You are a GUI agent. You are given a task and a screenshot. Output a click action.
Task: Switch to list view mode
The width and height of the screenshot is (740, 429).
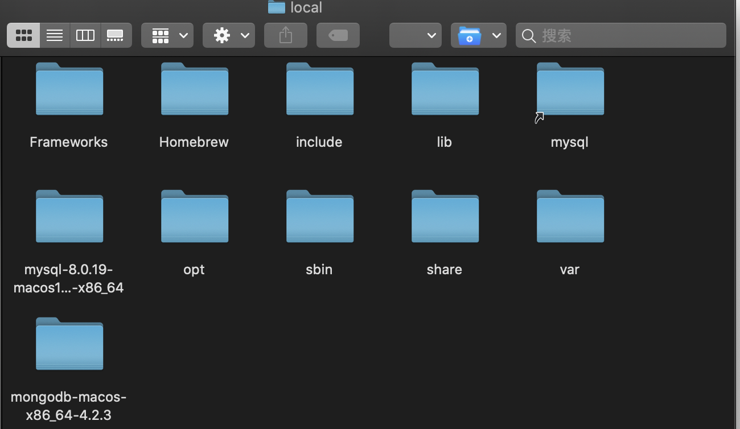[55, 35]
